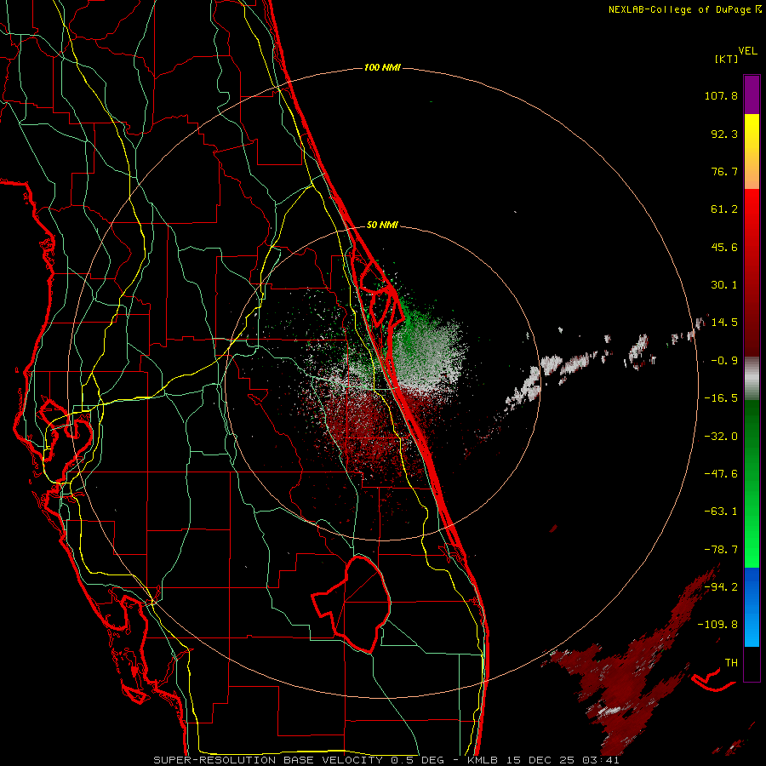Click the 61.2 velocity scale value
The image size is (766, 766).
724,209
